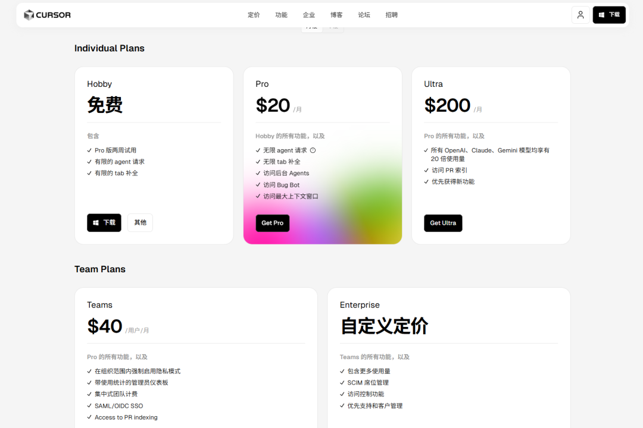Click the Ultra plan title
This screenshot has height=428, width=643.
[x=433, y=84]
